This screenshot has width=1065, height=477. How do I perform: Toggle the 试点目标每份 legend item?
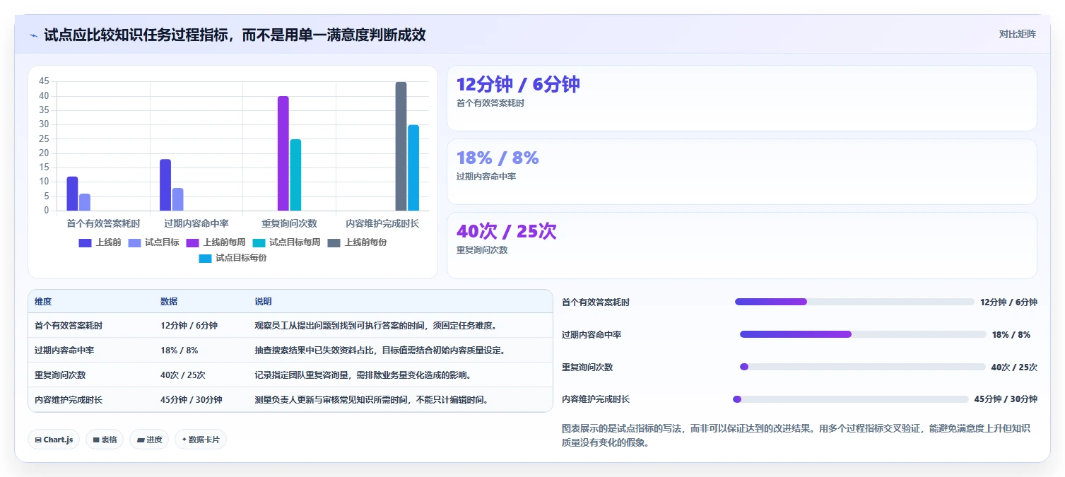coord(233,258)
